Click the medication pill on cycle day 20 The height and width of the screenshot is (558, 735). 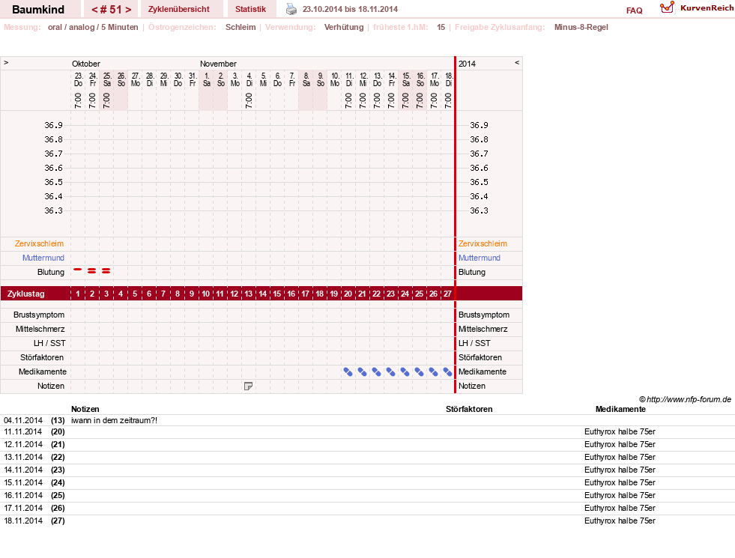tap(348, 372)
